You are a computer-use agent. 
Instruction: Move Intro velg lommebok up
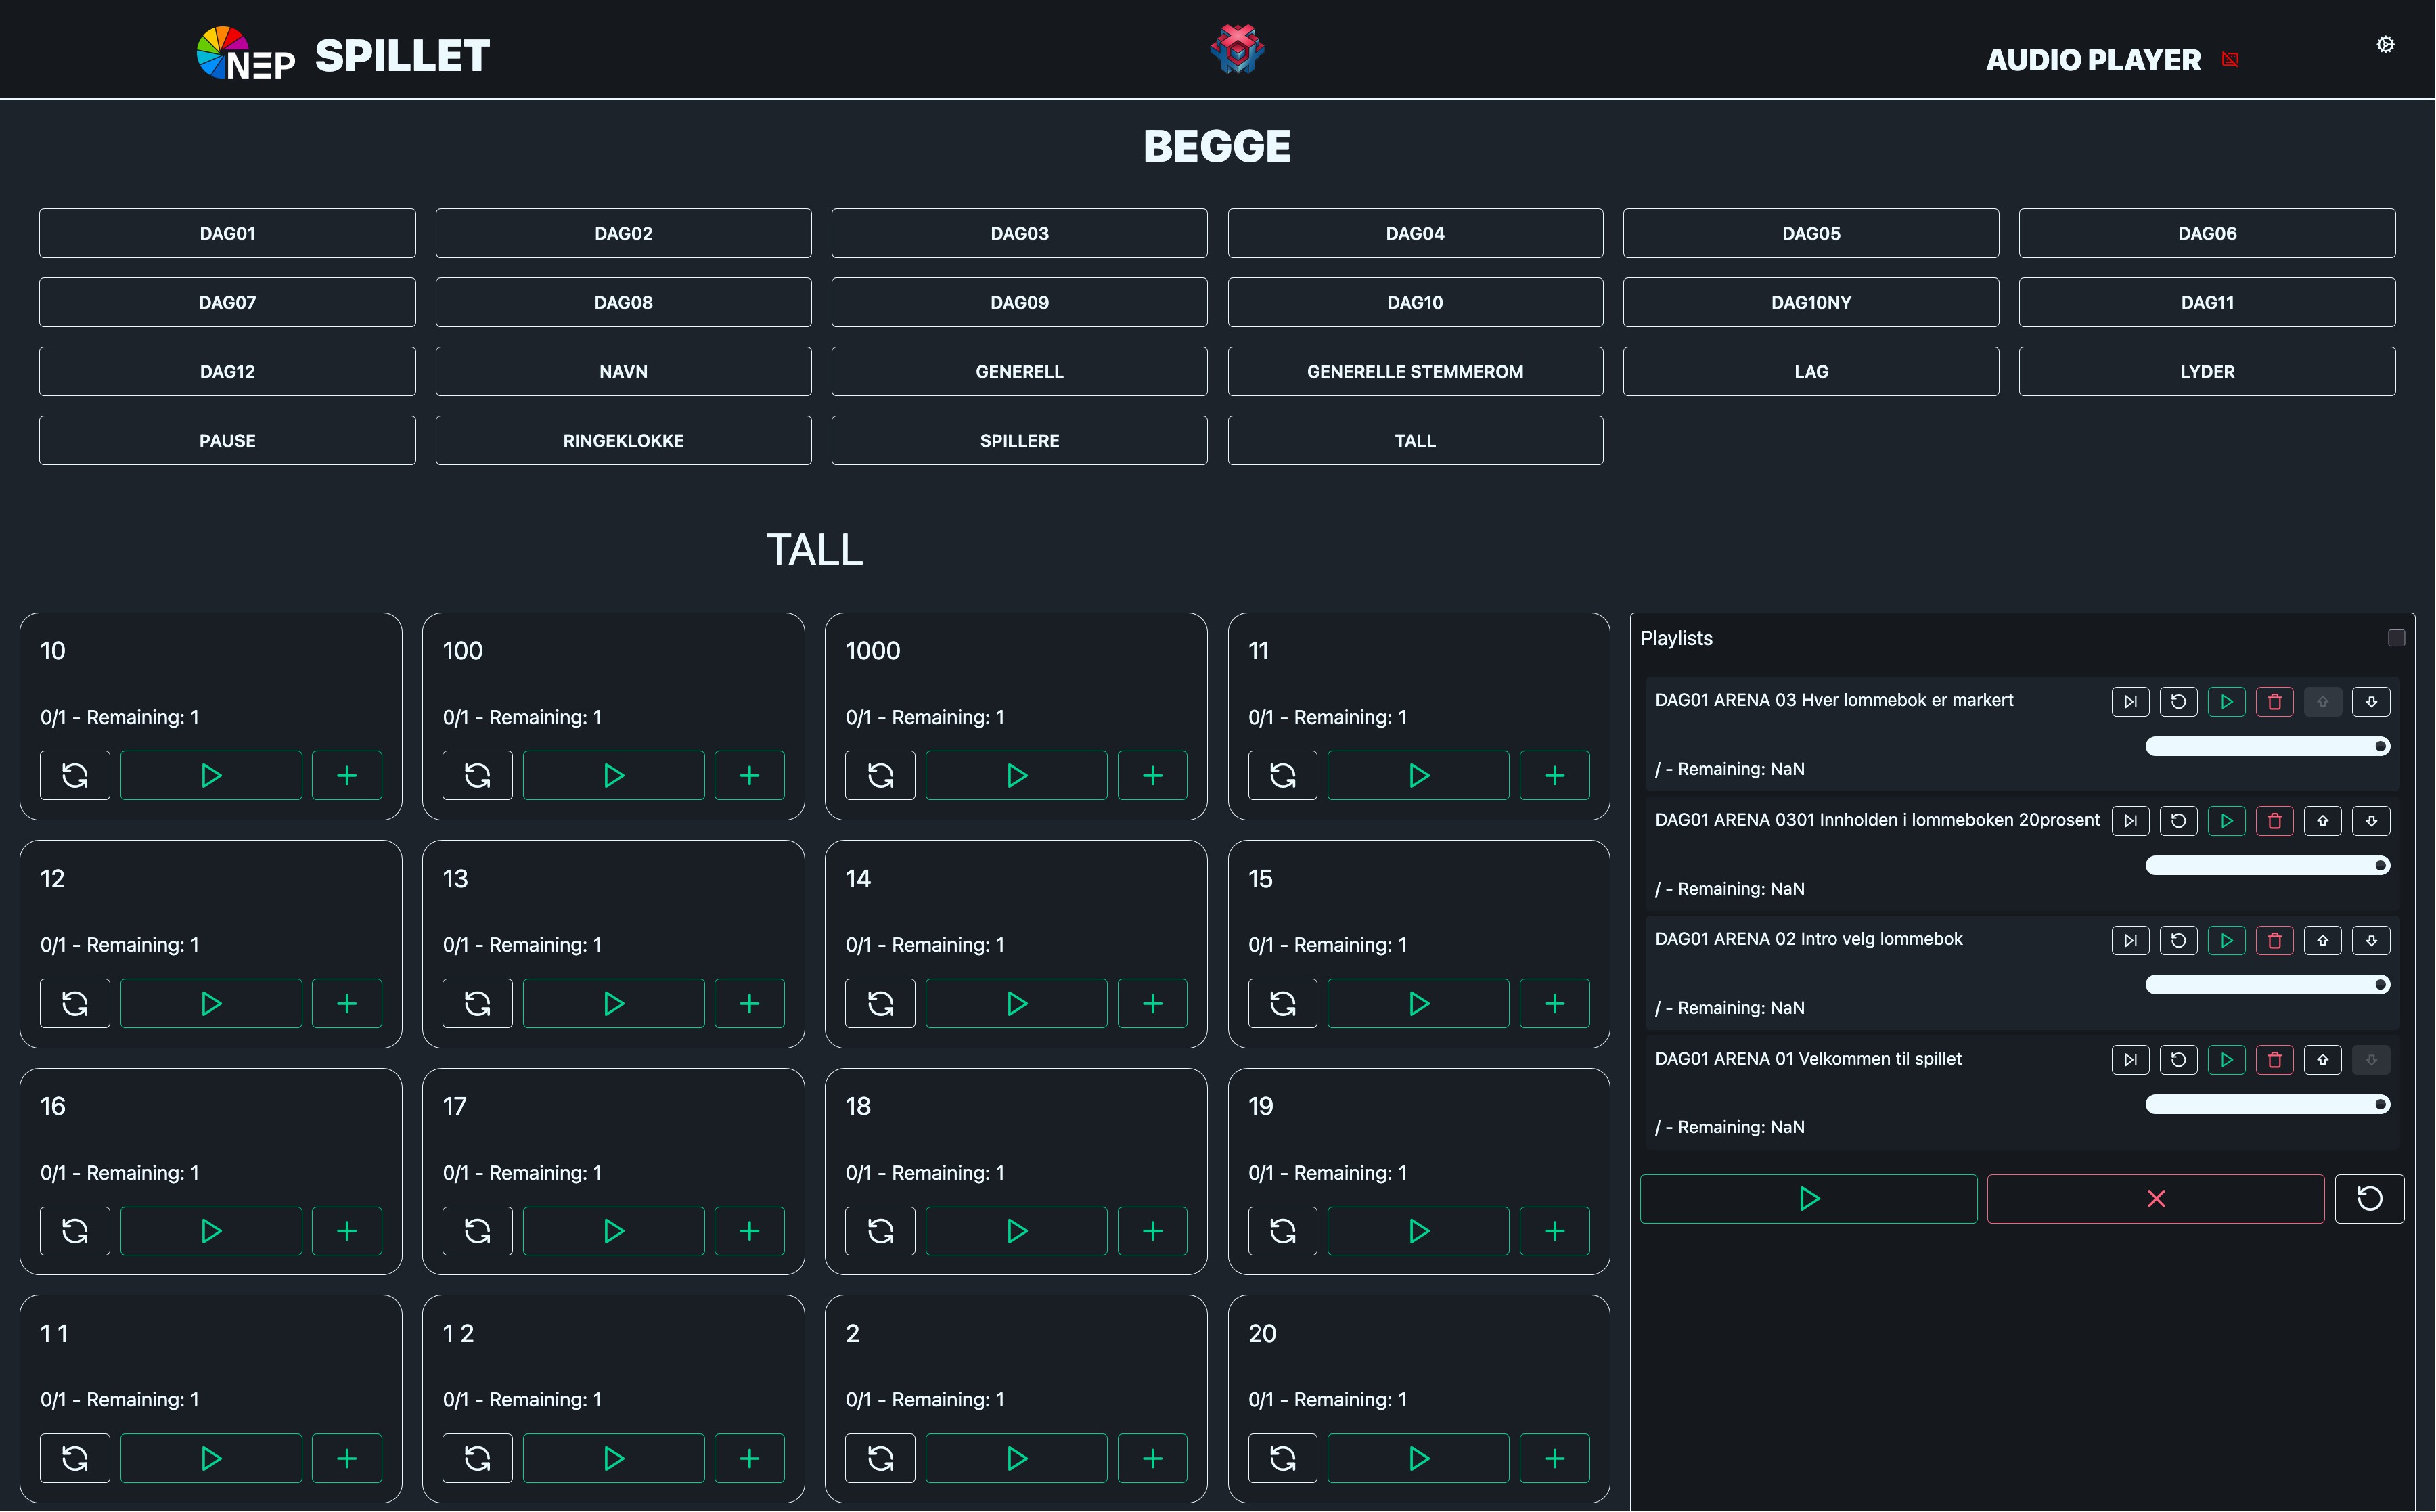coord(2323,940)
